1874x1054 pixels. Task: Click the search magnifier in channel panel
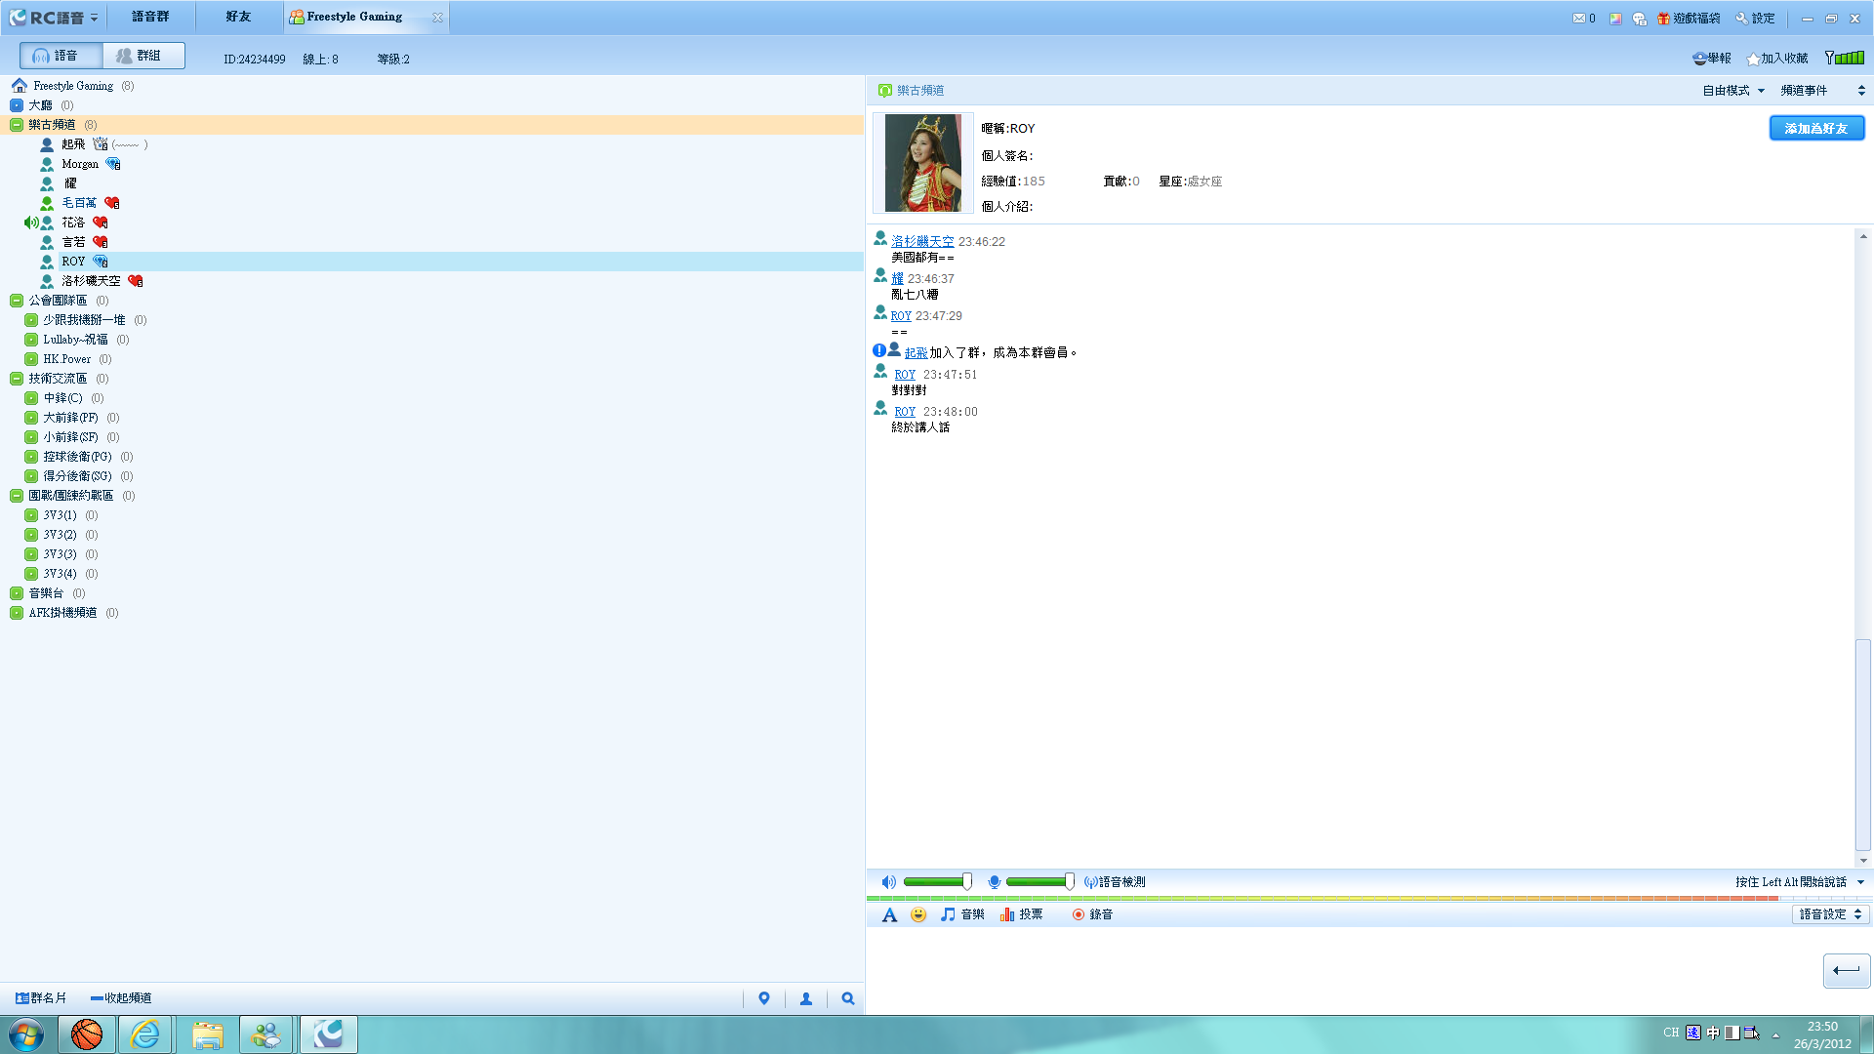click(x=848, y=998)
